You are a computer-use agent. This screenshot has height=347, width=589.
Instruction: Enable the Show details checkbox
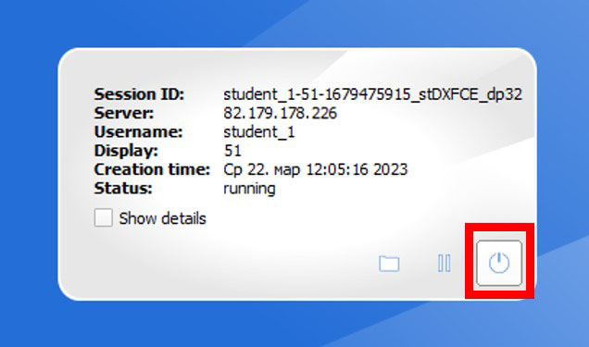pyautogui.click(x=103, y=218)
